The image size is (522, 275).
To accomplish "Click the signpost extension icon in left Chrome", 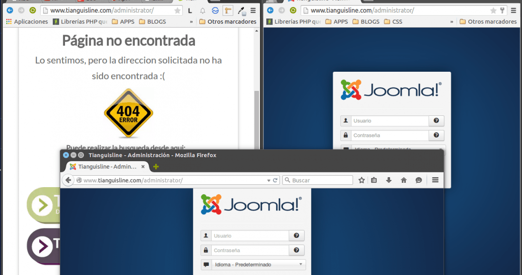I will point(228,10).
